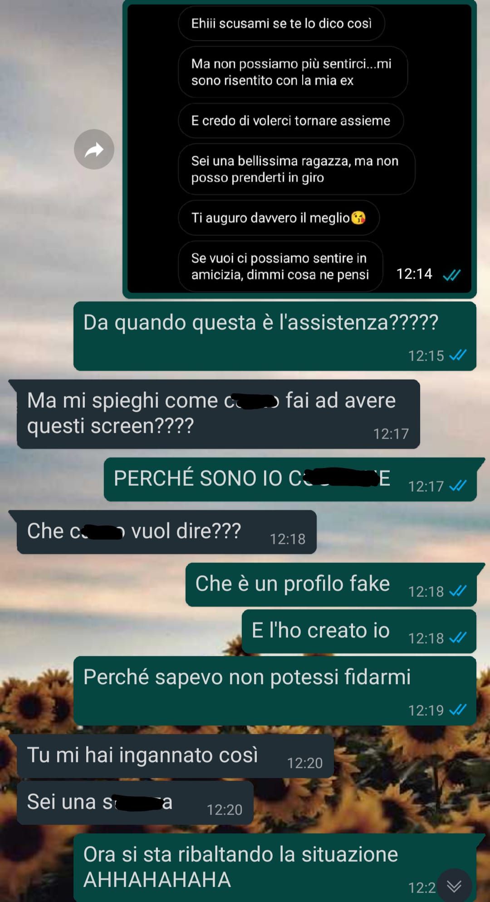Tap blue ticks on 'Che è un profilo fake'

pyautogui.click(x=458, y=591)
